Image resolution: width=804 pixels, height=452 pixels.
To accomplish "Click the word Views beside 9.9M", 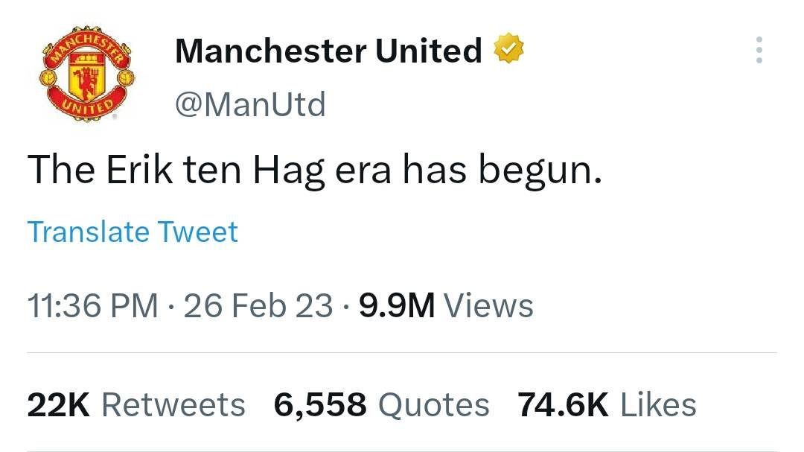I will pos(488,306).
